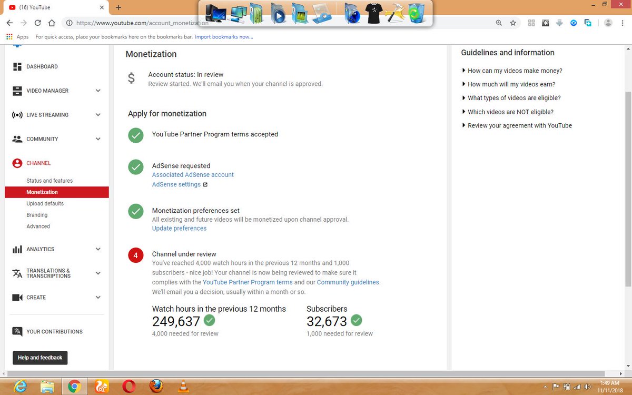Open the Chrome three-dot menu
The image size is (632, 395).
coord(623,23)
